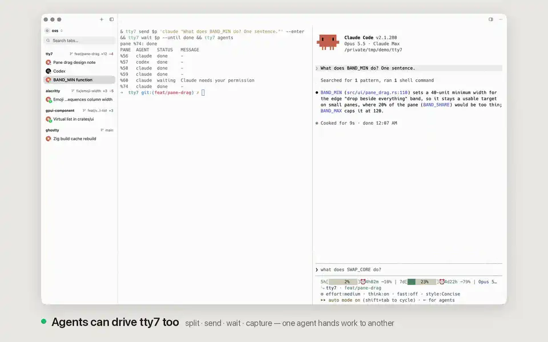Viewport: 548px width, 342px height.
Task: Click the 5h usage bar showing 2%
Action: tap(343, 282)
